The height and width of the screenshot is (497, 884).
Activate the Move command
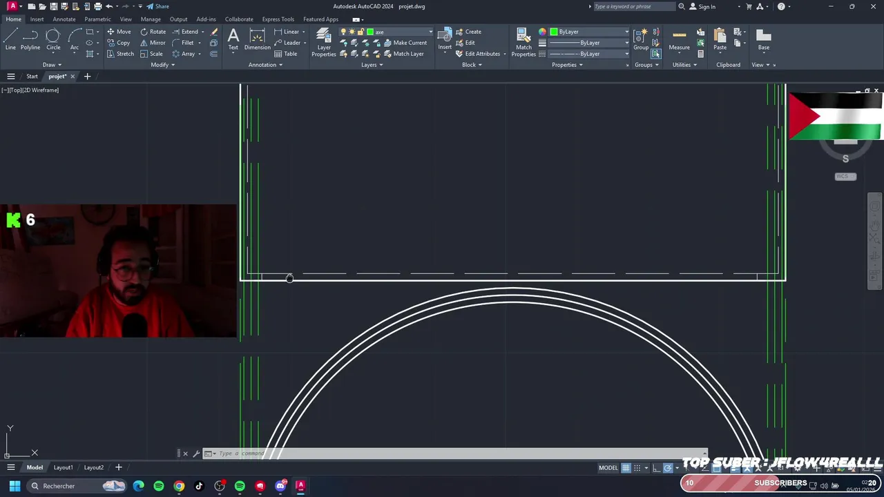119,32
